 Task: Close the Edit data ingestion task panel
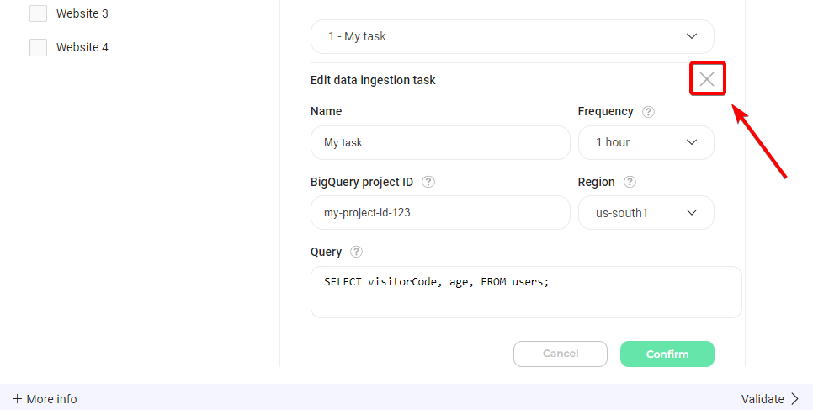[x=707, y=80]
